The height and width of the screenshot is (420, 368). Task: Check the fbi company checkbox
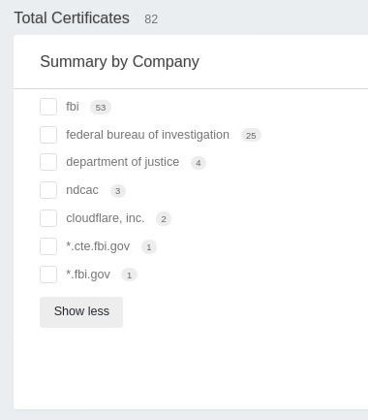48,107
